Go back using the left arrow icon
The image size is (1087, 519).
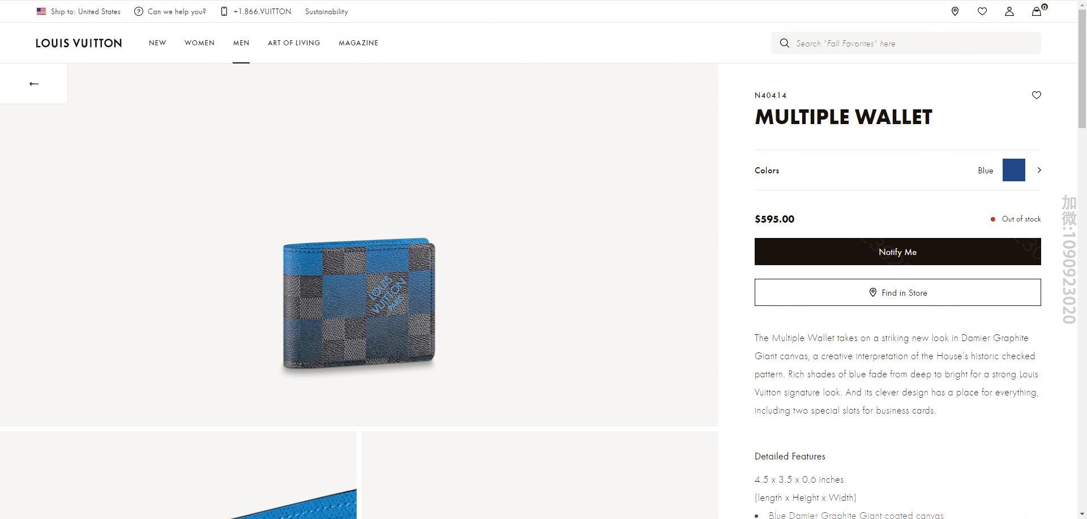[x=34, y=84]
